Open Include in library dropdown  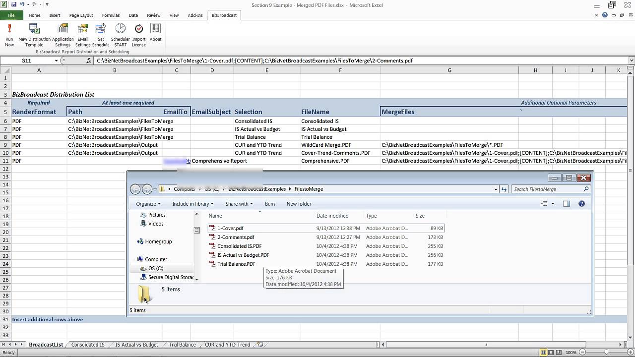(x=192, y=204)
